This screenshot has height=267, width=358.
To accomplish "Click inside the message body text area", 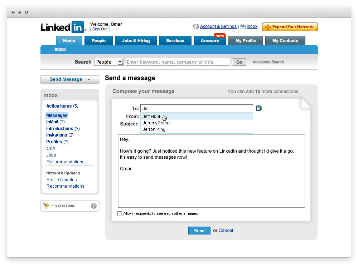I will 212,171.
